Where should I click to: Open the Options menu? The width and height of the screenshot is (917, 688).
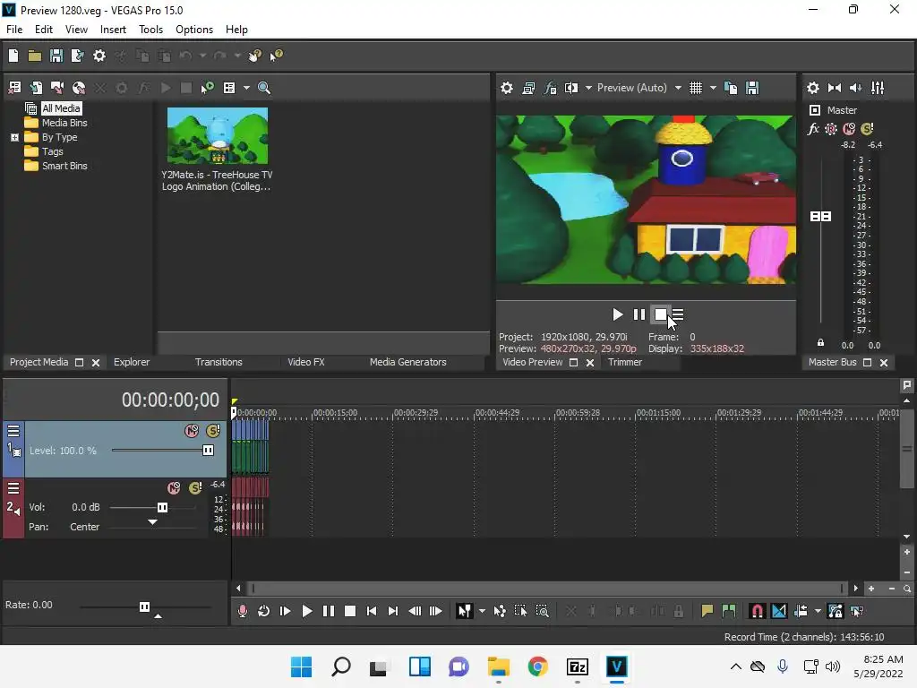click(x=194, y=30)
